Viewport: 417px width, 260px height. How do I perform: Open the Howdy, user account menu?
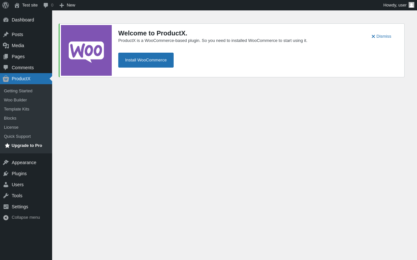coord(399,5)
